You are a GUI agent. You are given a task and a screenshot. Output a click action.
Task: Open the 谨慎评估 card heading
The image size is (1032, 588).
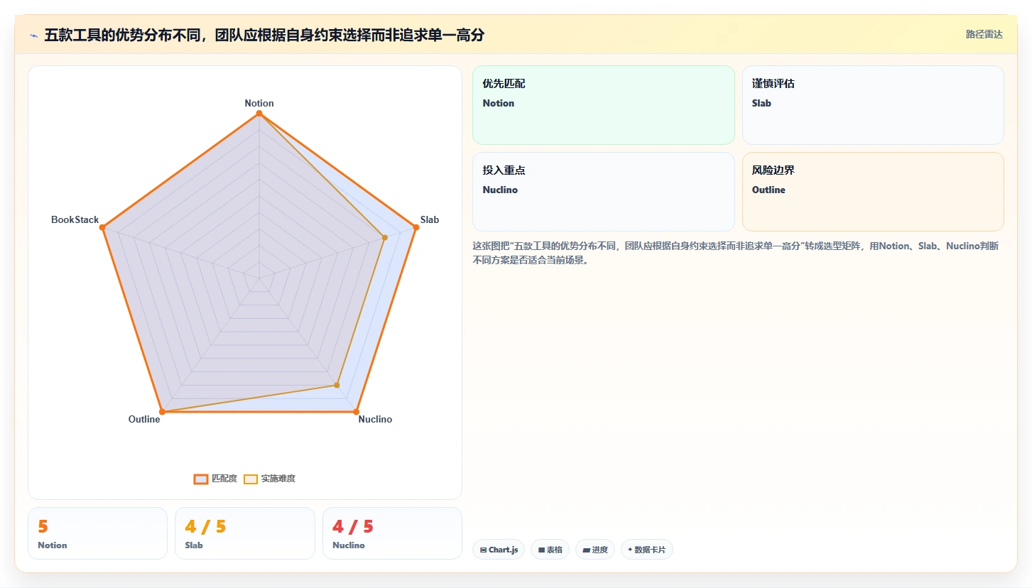point(773,84)
